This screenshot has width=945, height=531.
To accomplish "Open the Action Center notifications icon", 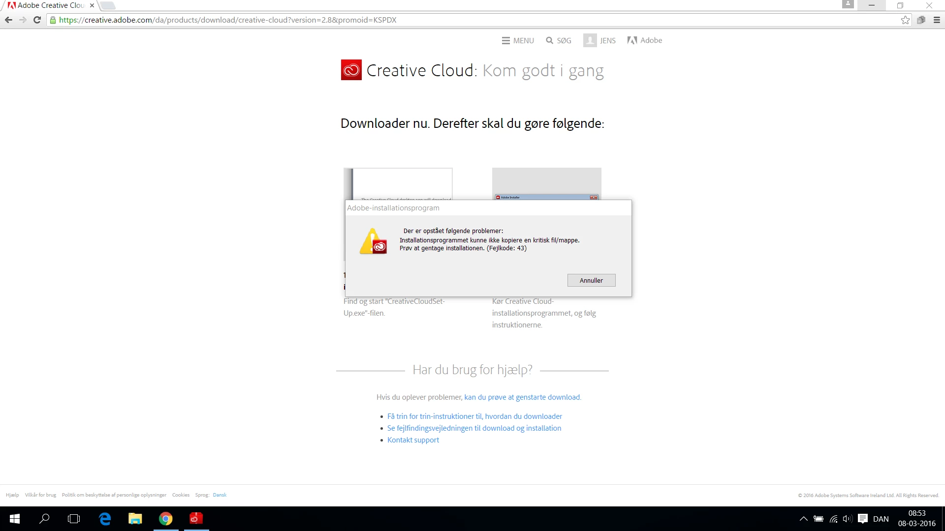I will [863, 519].
